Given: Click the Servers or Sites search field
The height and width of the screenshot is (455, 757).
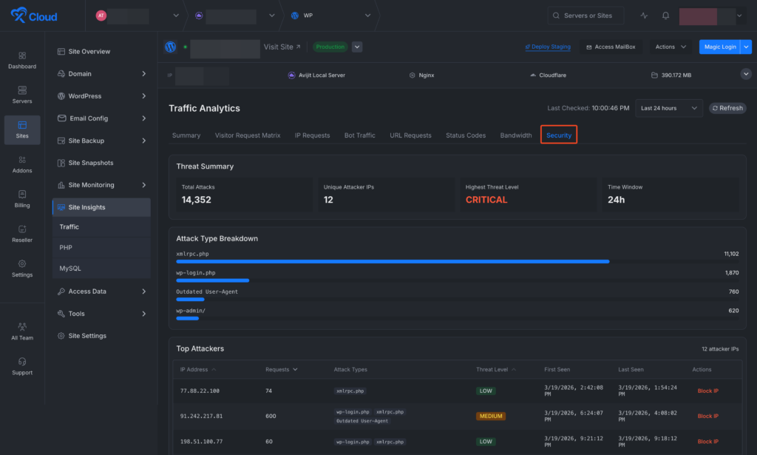Looking at the screenshot, I should point(585,16).
